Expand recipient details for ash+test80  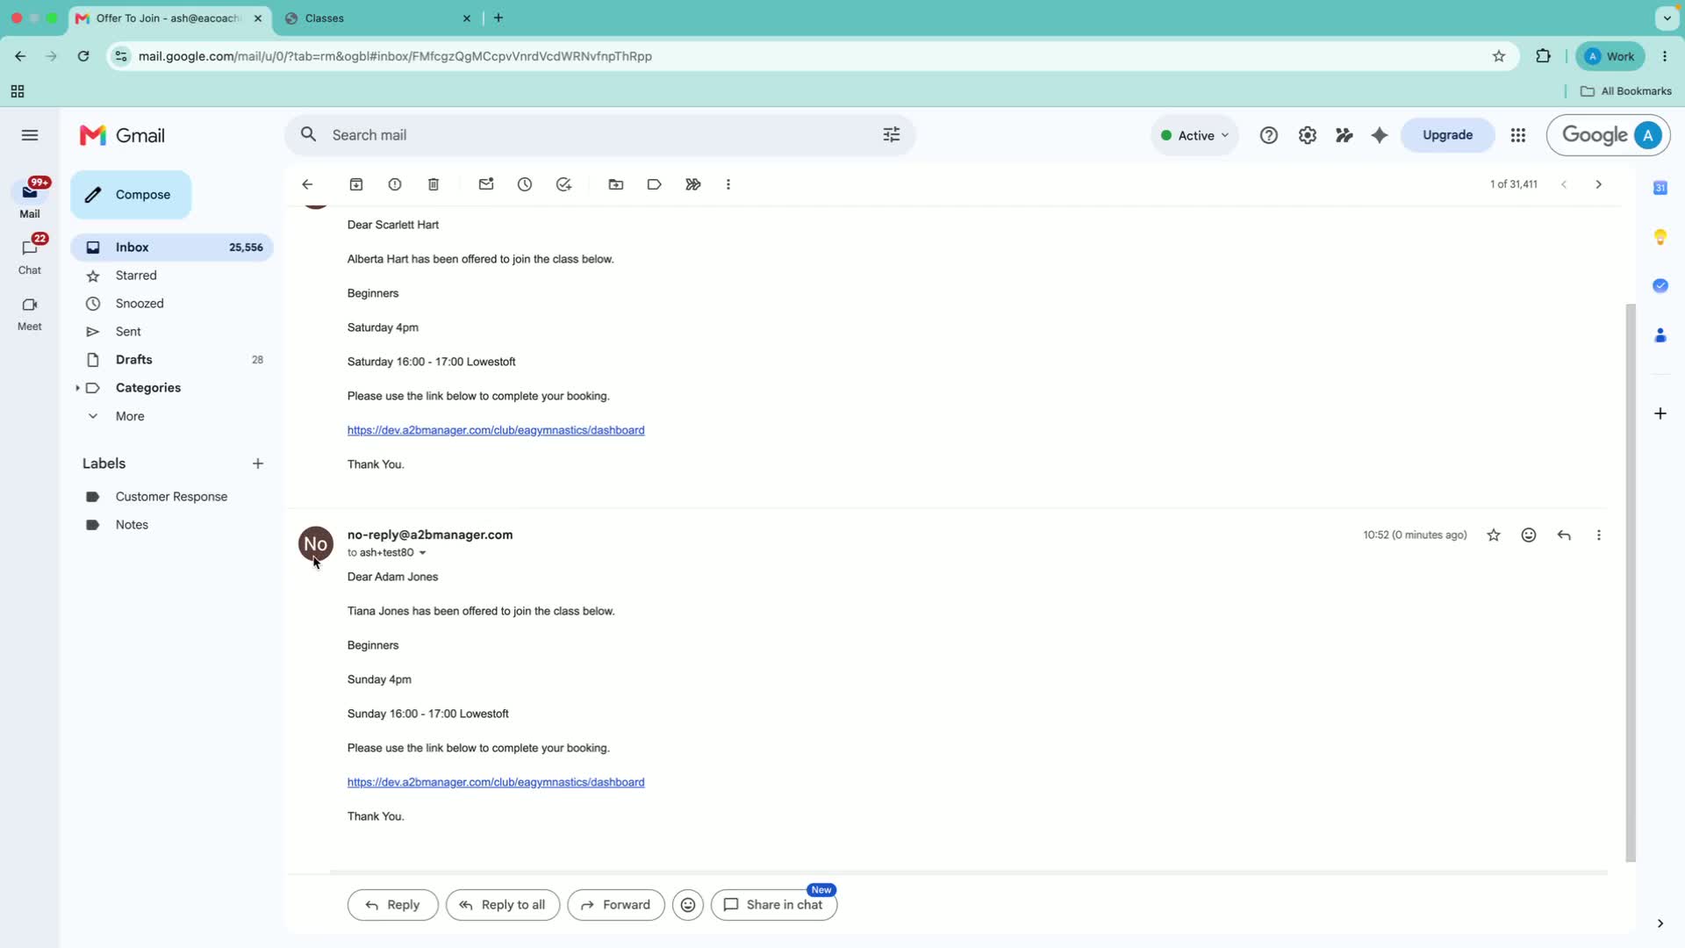(x=422, y=553)
